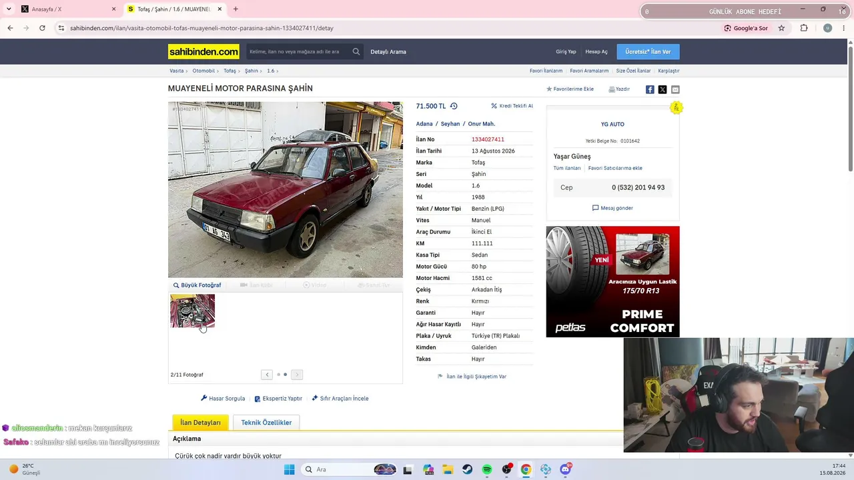Go to next photo page arrow
854x480 pixels.
(297, 375)
